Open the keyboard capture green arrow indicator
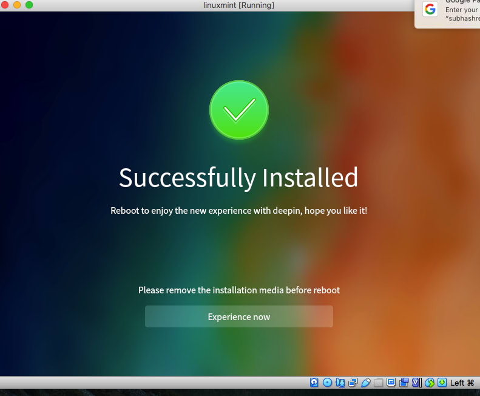Image resolution: width=480 pixels, height=396 pixels. (x=442, y=383)
